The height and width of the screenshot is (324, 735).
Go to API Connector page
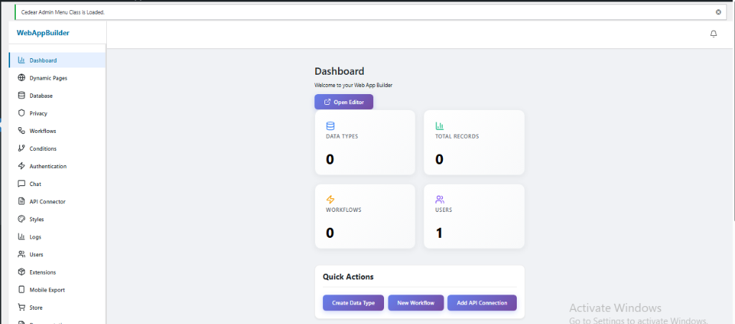pos(57,202)
